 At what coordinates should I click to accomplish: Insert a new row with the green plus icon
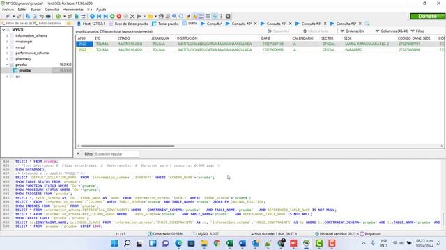(x=112, y=16)
